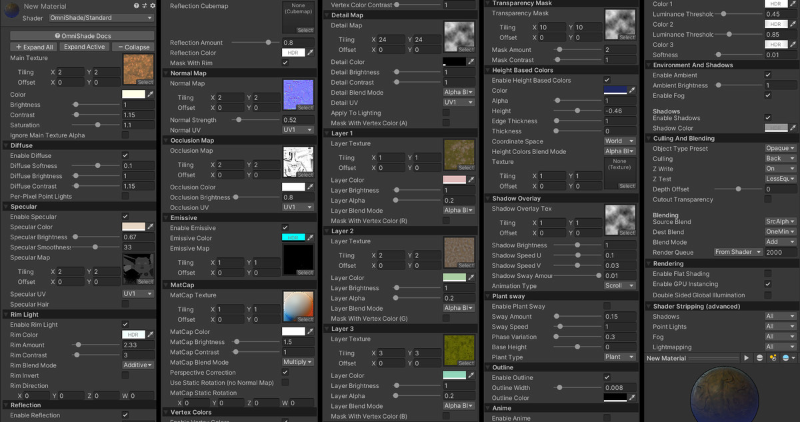The height and width of the screenshot is (422, 800).
Task: Use eyedropper beside Detail Color
Action: tap(471, 62)
